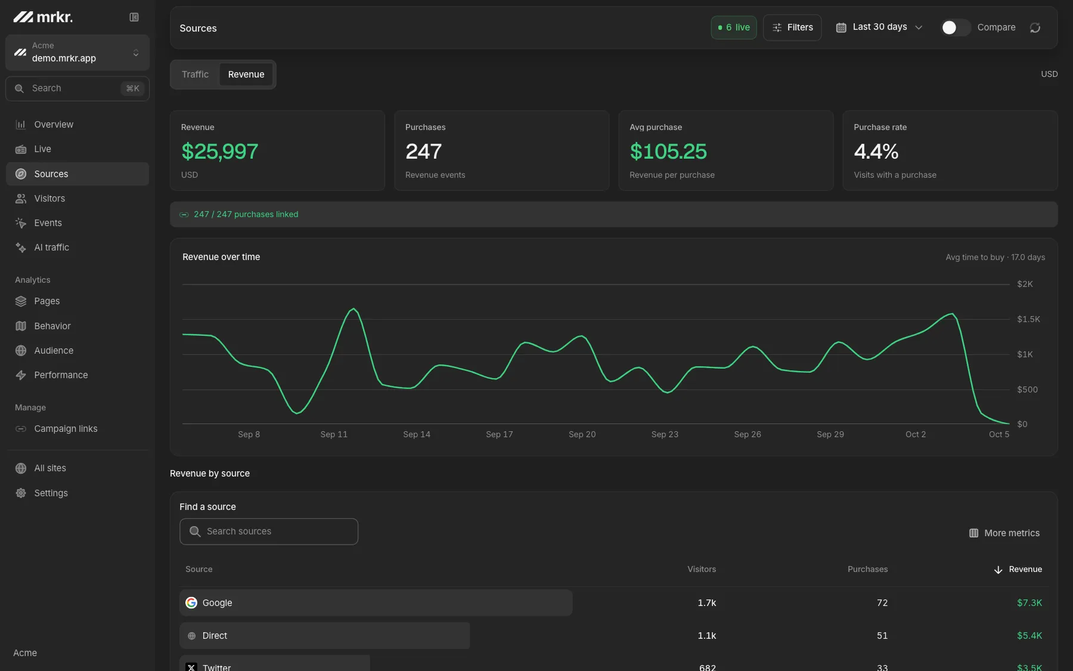The width and height of the screenshot is (1073, 671).
Task: Open the Filters button
Action: (792, 27)
